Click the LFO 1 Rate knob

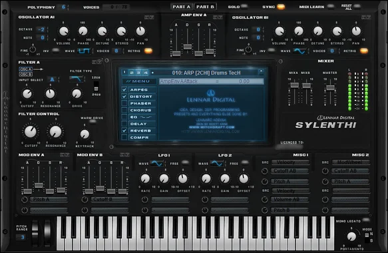[145, 178]
